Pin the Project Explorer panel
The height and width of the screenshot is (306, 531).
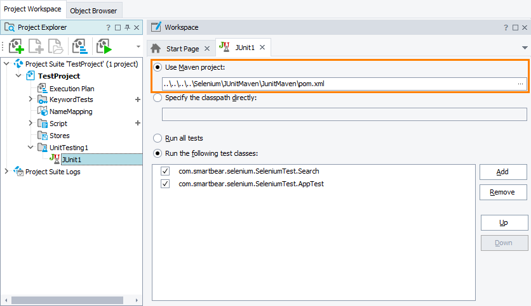127,27
